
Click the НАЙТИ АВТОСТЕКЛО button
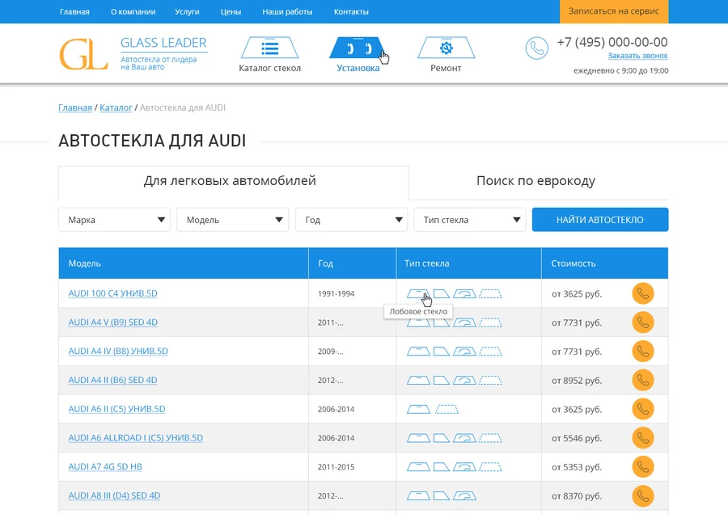click(x=600, y=220)
